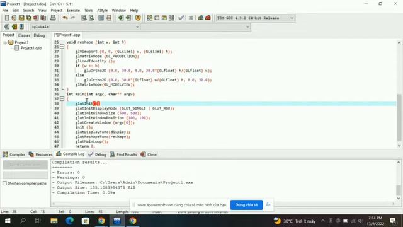403x227 pixels.
Task: Click the Insert icon on second toolbar row
Action: [7, 26]
